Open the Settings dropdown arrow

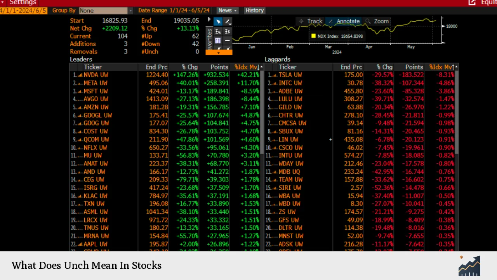click(2, 2)
